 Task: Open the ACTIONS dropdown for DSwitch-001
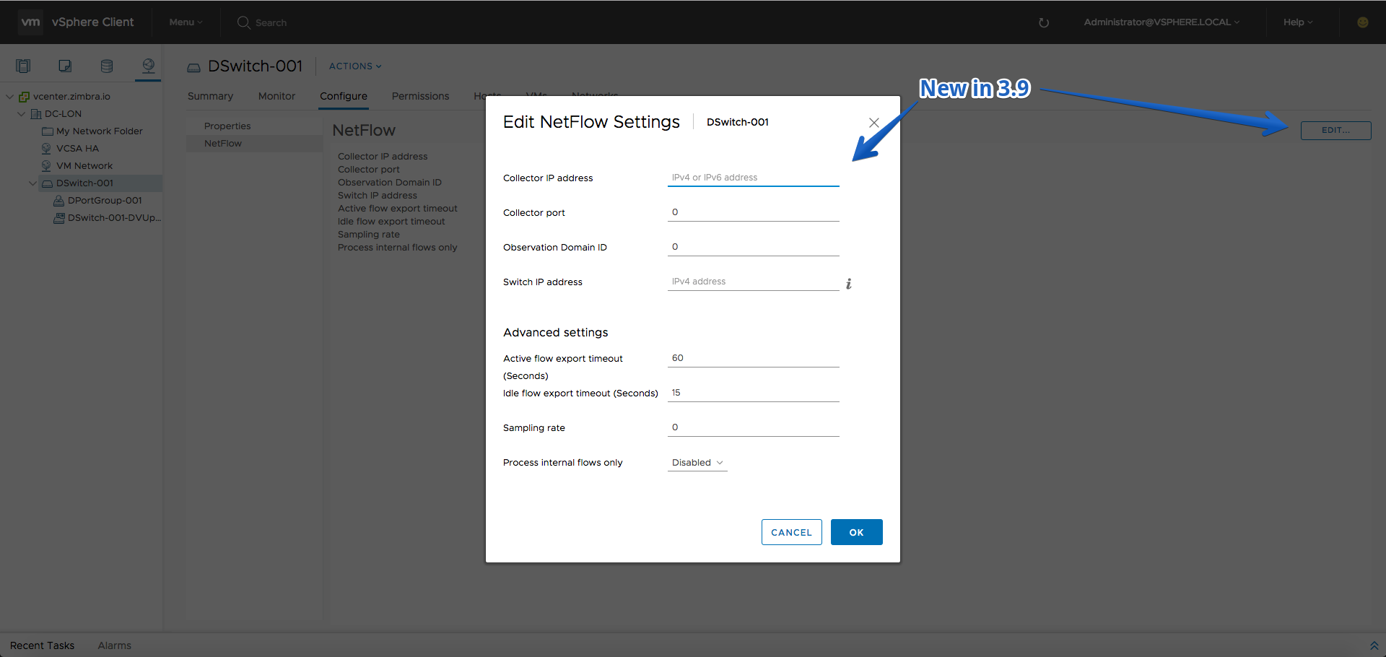click(x=355, y=66)
